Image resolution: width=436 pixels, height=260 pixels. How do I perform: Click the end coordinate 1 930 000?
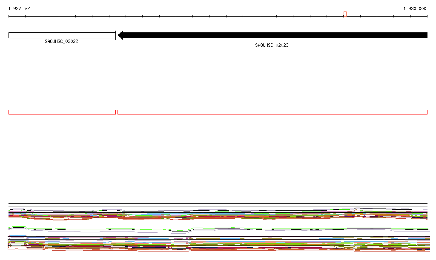[414, 9]
